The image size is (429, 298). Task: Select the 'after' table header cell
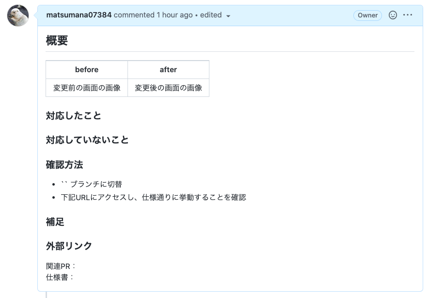[168, 69]
